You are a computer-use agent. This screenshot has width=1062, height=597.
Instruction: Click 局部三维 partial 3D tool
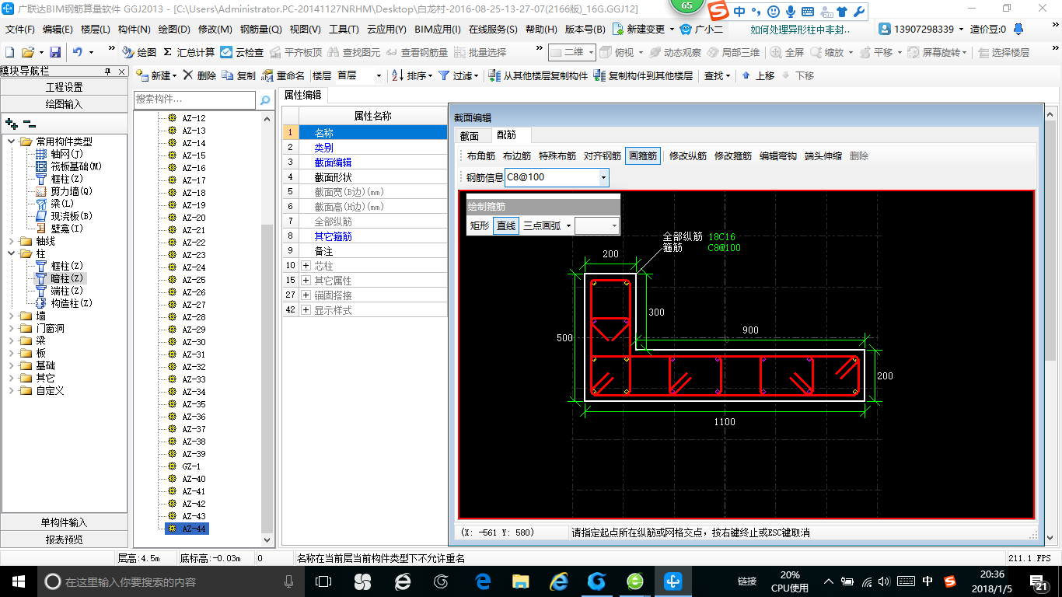733,52
